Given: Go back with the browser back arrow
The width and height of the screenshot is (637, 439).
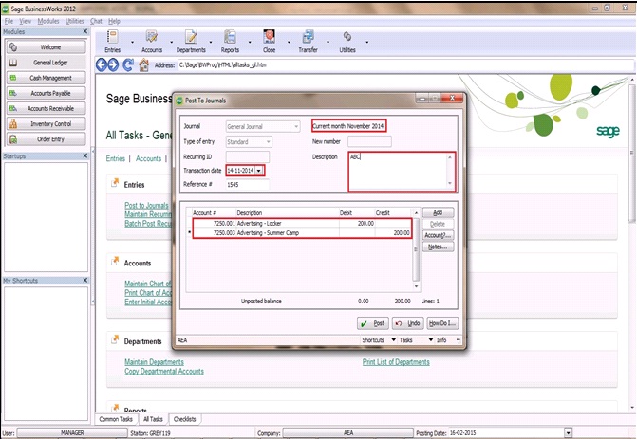Looking at the screenshot, I should (x=102, y=64).
